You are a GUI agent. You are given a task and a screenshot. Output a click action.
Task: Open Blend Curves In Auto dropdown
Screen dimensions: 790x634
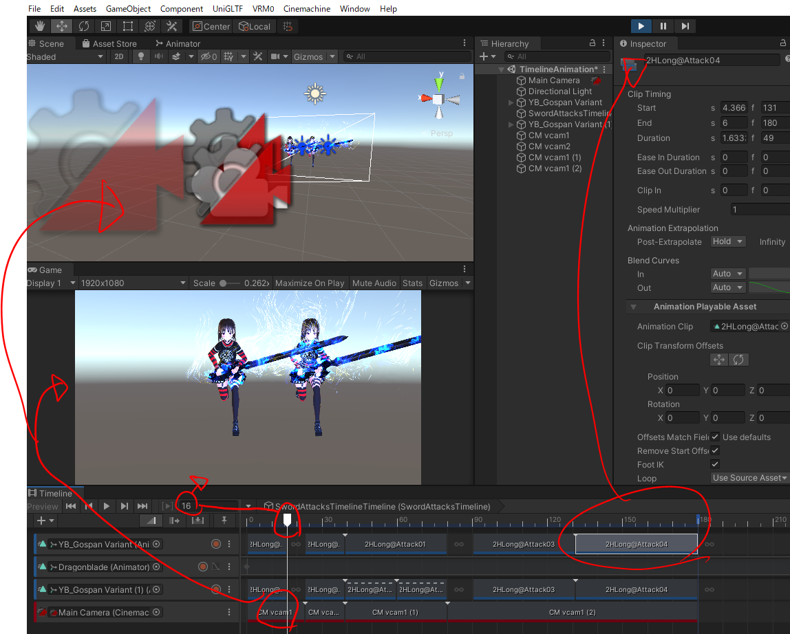pyautogui.click(x=727, y=274)
